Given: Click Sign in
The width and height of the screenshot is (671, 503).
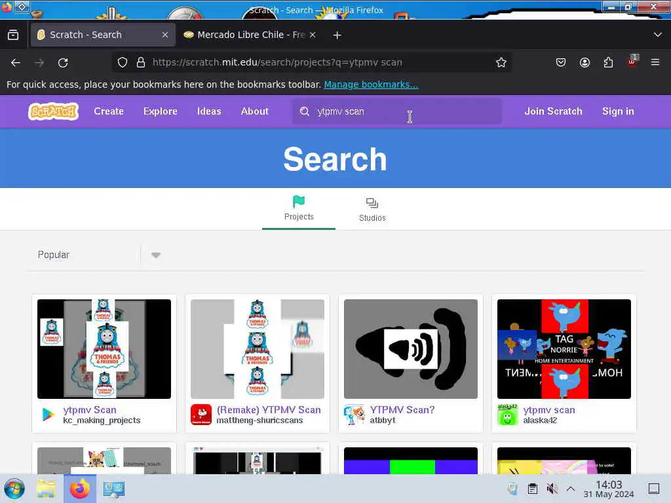Looking at the screenshot, I should coord(618,111).
